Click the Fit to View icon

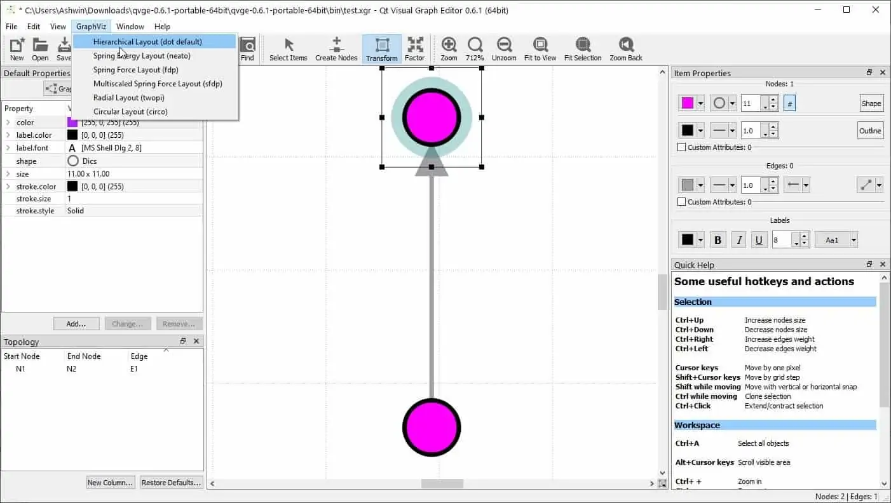point(540,50)
